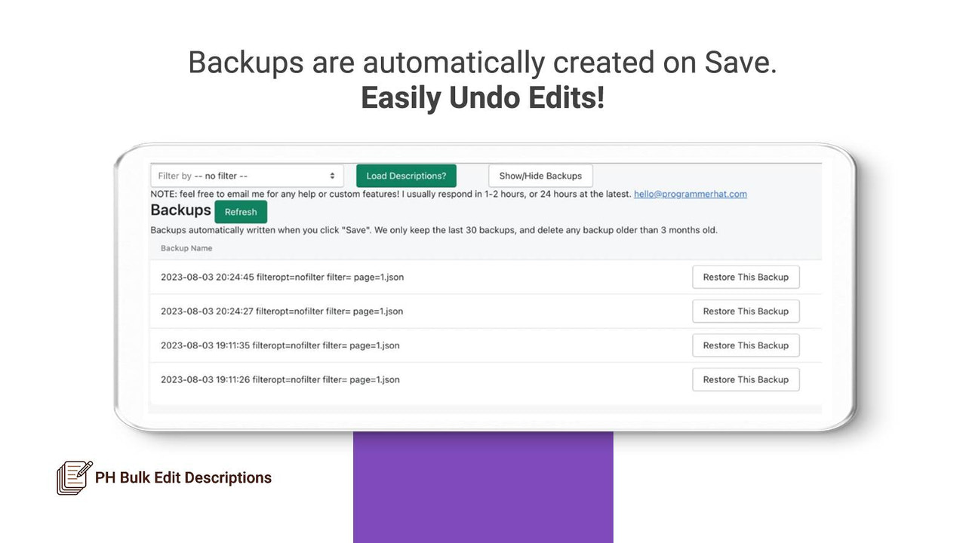Viewport: 966px width, 543px height.
Task: Restore the oldest 19:11:26 backup
Action: (746, 379)
